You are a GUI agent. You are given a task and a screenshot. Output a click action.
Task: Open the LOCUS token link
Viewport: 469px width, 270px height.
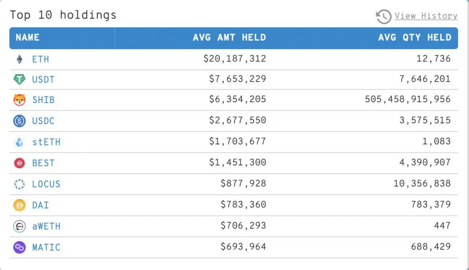(x=46, y=184)
